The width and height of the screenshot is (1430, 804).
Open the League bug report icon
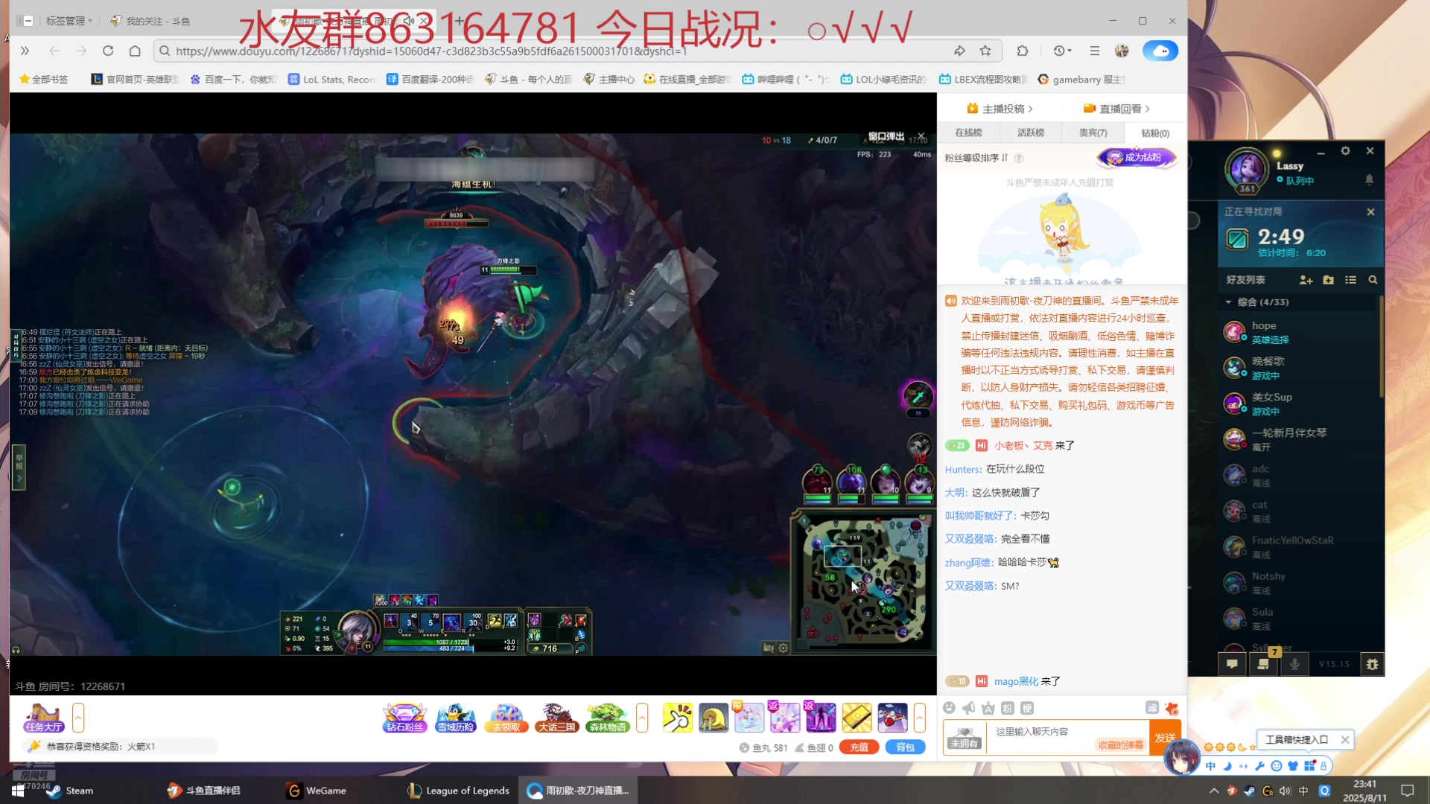pyautogui.click(x=1372, y=663)
